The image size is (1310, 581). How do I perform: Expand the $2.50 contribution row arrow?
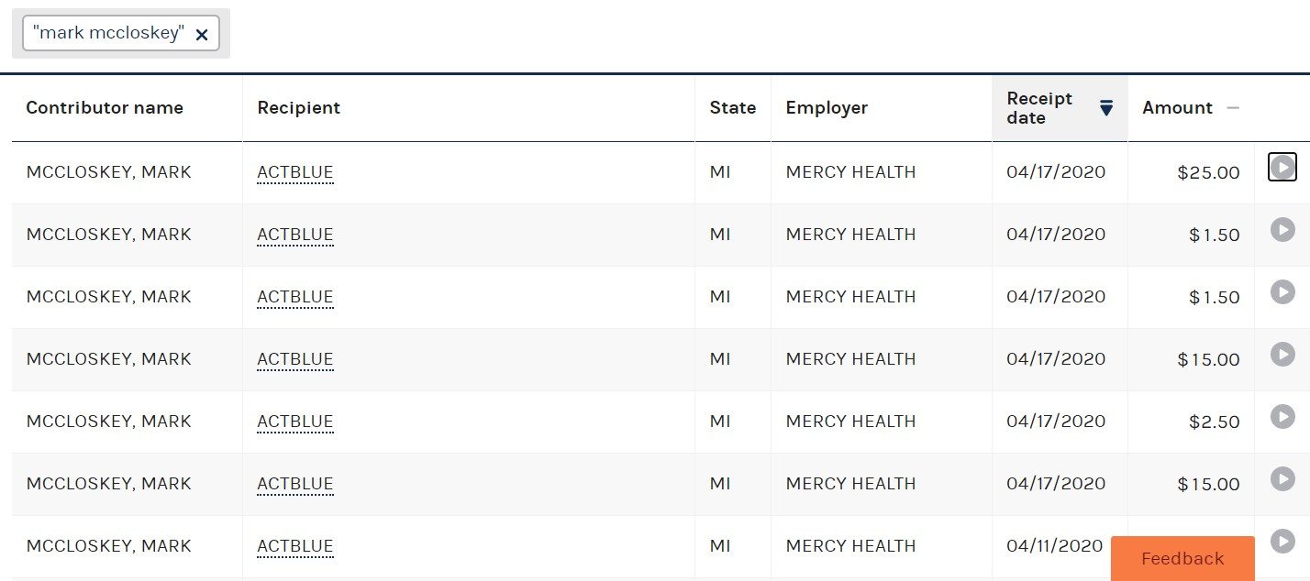click(1282, 416)
